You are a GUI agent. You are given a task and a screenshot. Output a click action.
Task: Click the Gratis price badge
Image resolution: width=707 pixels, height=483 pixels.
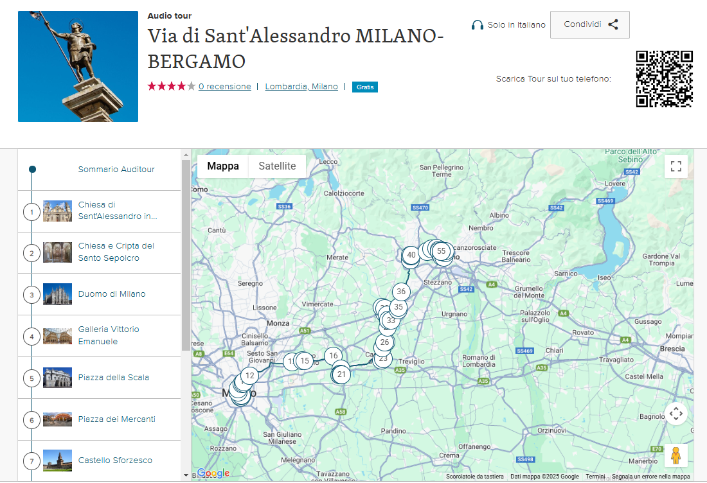click(365, 87)
